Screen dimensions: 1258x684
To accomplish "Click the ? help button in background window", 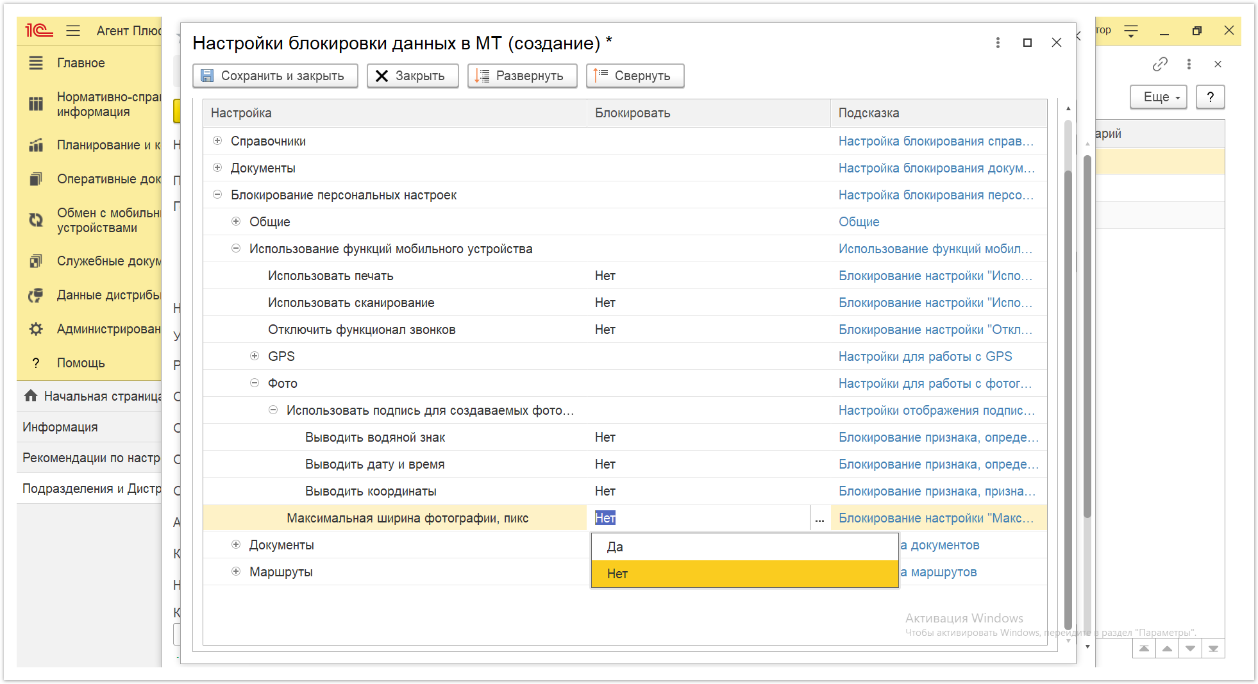I will point(1211,97).
